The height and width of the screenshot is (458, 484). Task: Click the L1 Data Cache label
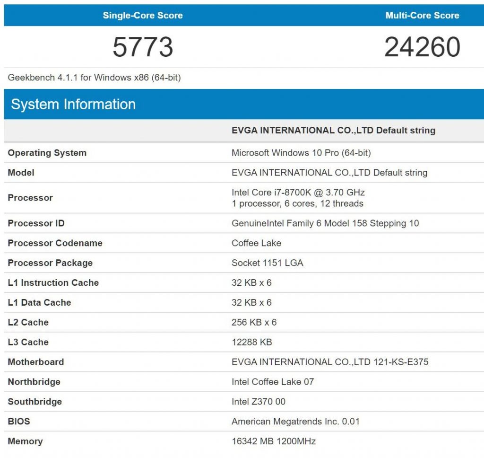pos(39,302)
